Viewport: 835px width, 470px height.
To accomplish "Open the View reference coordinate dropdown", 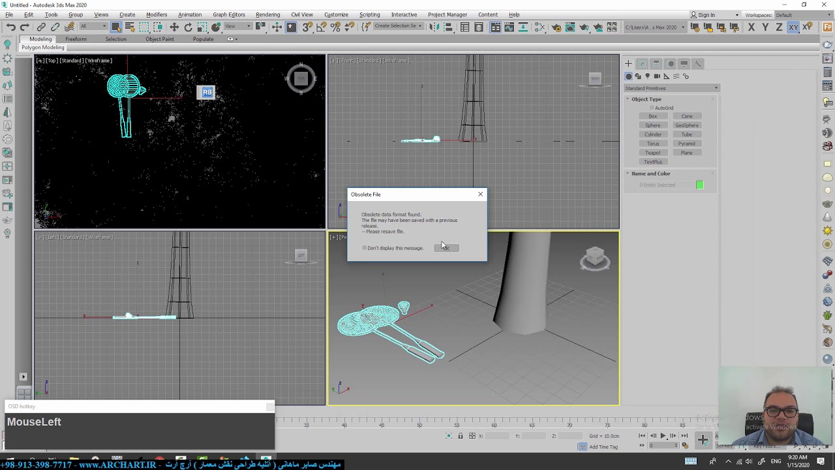I will point(237,27).
